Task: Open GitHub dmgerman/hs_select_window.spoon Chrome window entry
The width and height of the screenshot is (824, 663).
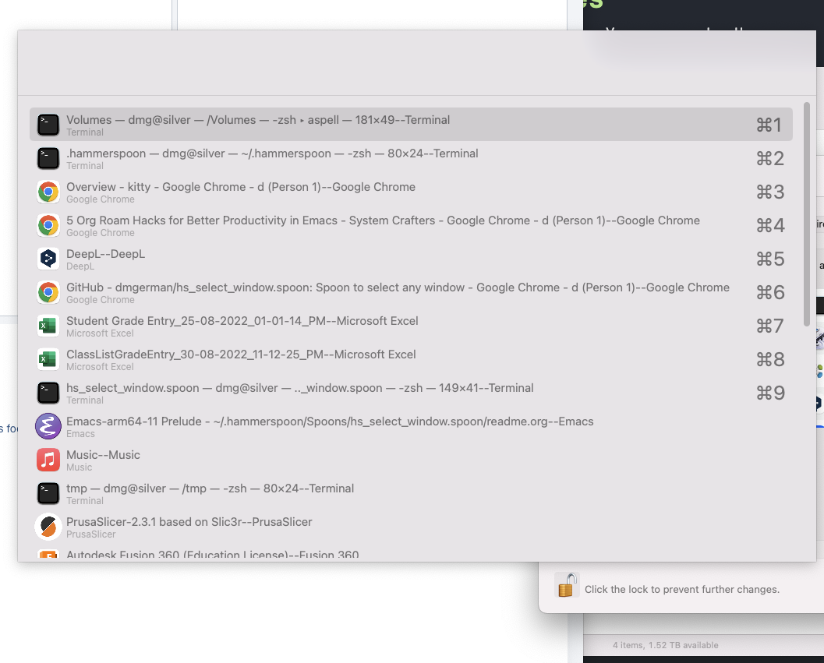Action: pos(411,293)
